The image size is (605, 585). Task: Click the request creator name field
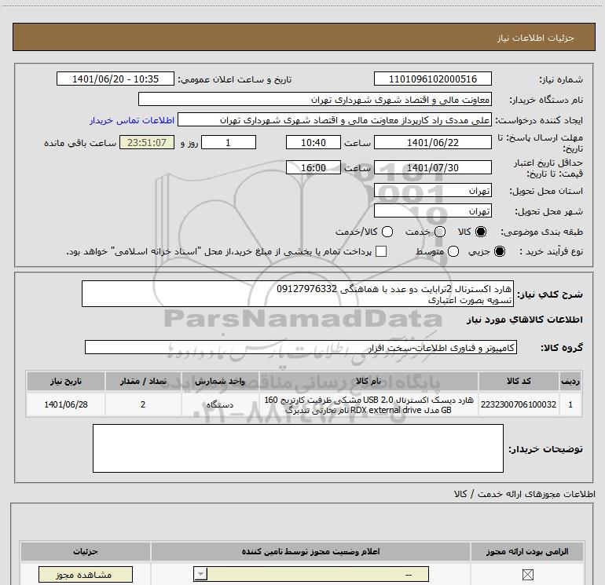pos(335,120)
